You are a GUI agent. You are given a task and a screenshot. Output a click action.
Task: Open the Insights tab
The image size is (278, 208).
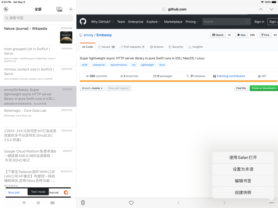pos(195,47)
